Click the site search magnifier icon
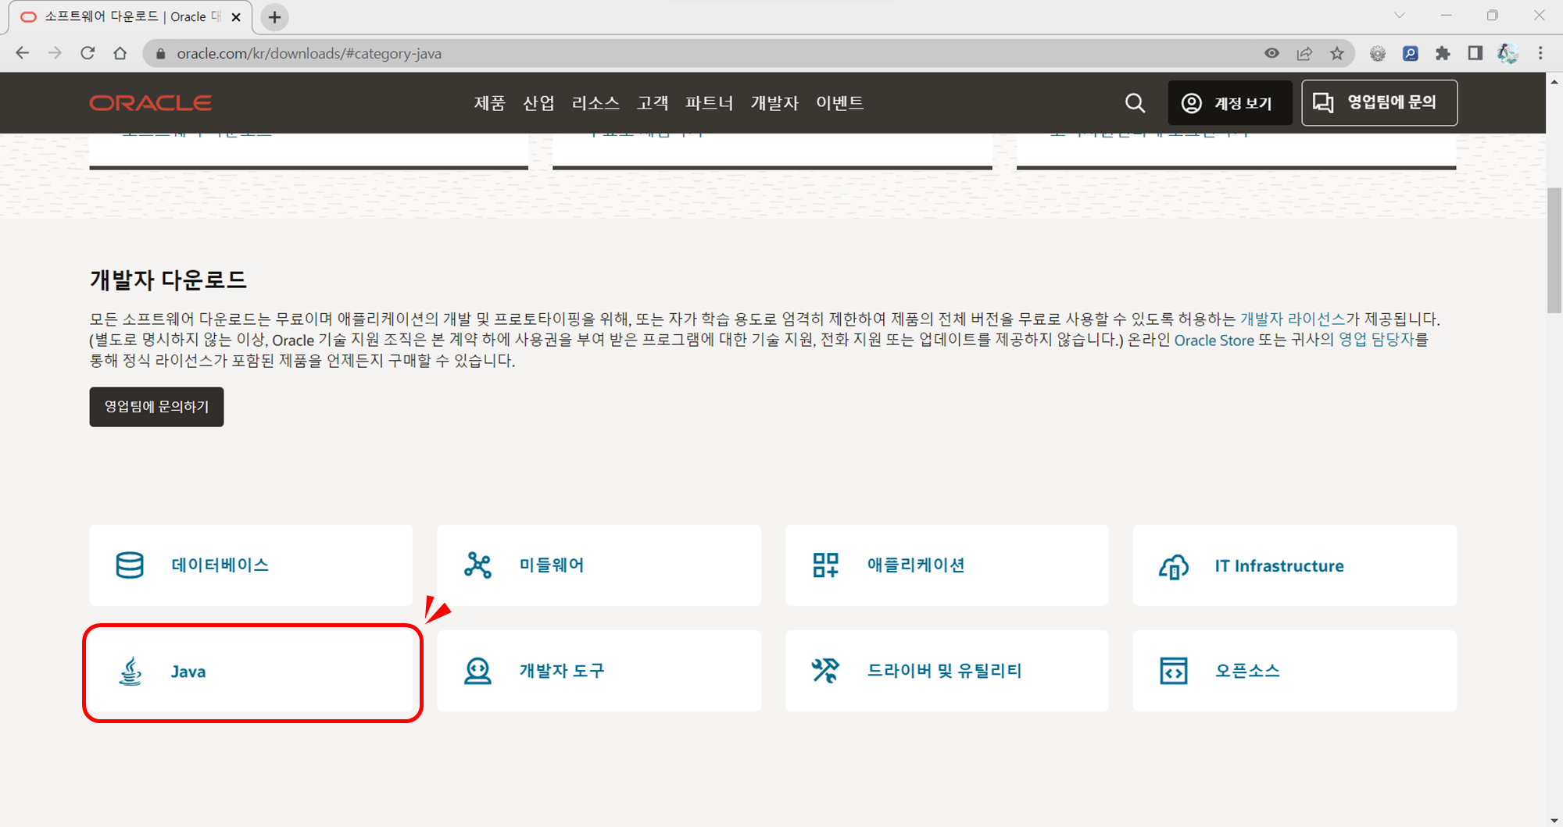 tap(1135, 103)
